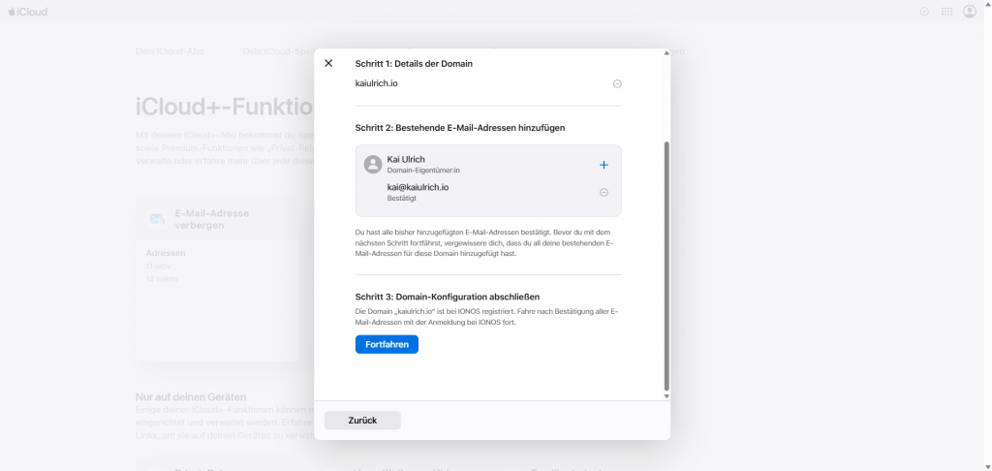
Task: Click the circled plus icon in header
Action: pos(923,12)
